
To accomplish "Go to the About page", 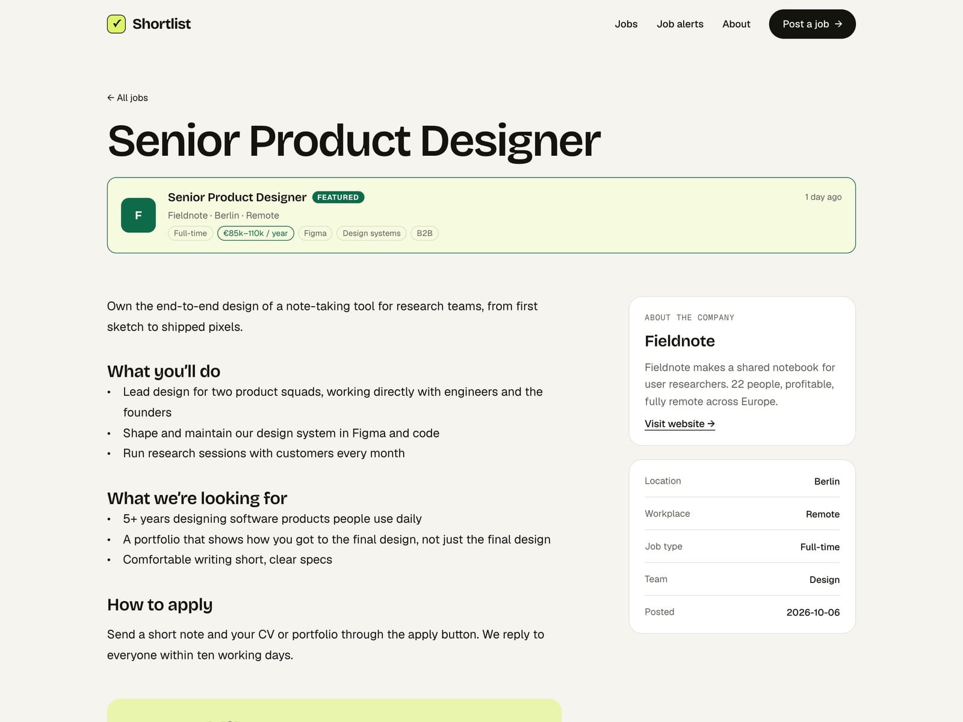I will point(736,24).
